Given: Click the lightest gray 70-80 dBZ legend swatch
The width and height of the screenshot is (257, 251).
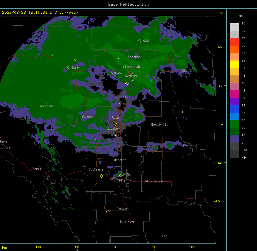Looking at the screenshot, I should (234, 27).
